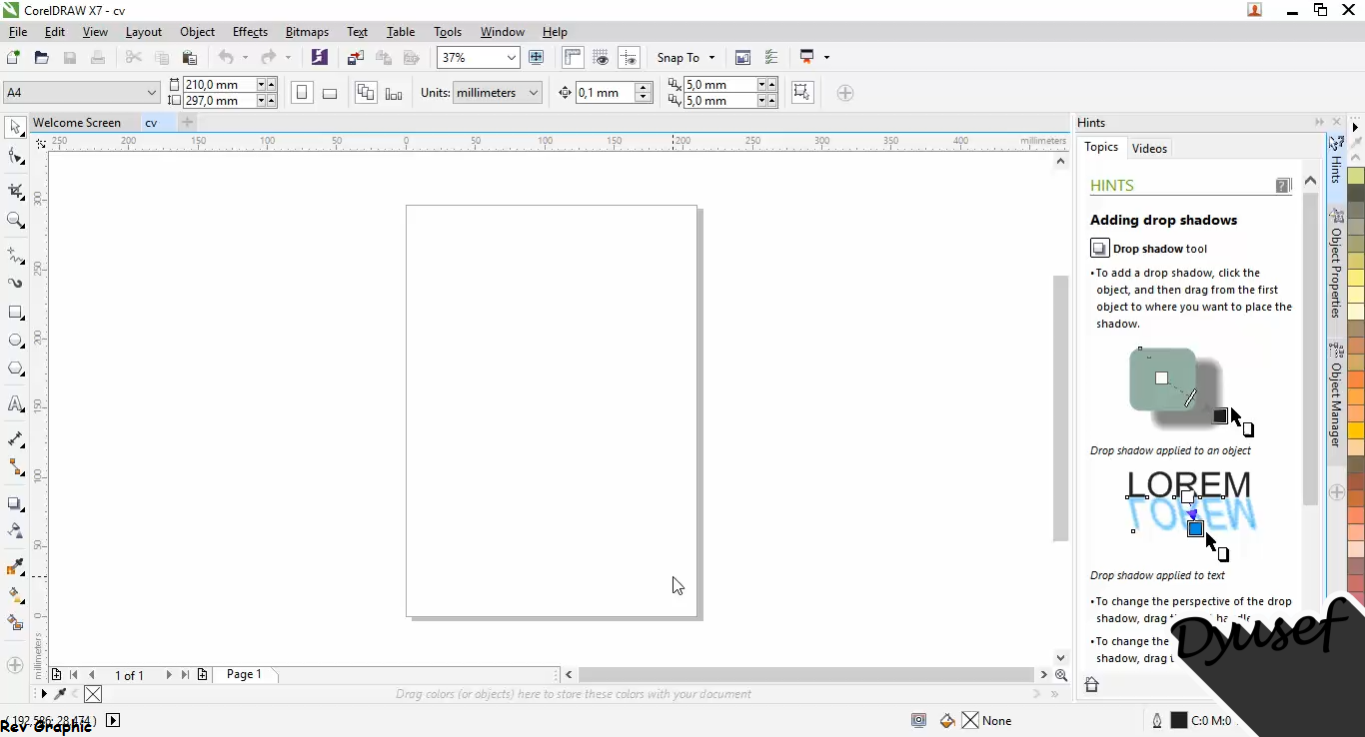Click the Hints home button

[x=1091, y=684]
